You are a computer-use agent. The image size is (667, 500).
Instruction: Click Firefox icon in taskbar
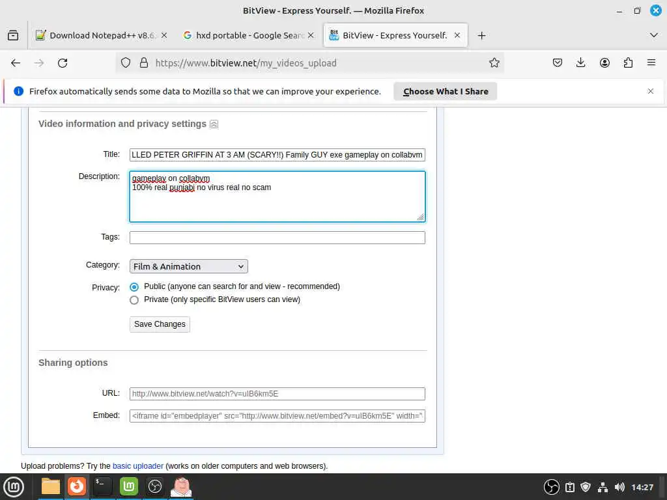(77, 487)
